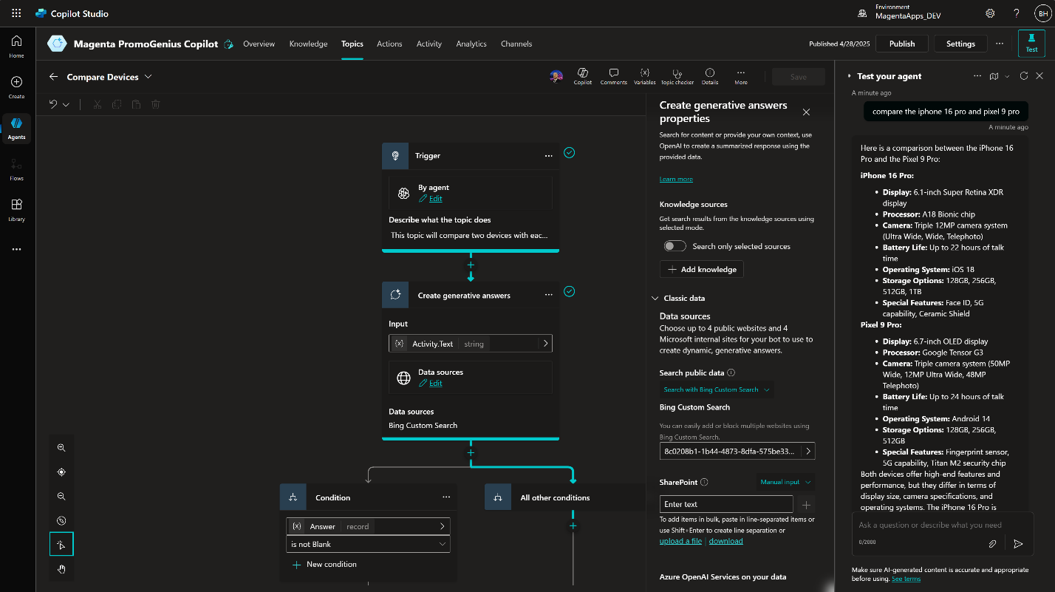Click the center/focus canvas icon
The width and height of the screenshot is (1055, 592).
coord(61,472)
